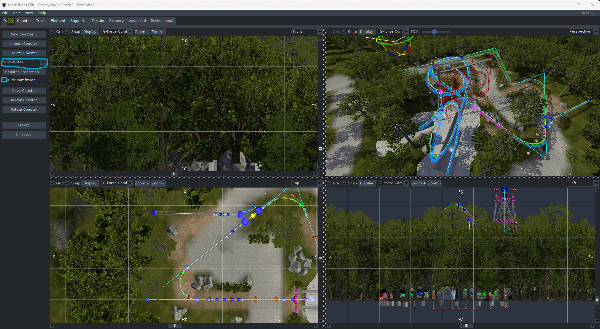Click the Rotate Coaster button
600x329 pixels.
pos(24,109)
